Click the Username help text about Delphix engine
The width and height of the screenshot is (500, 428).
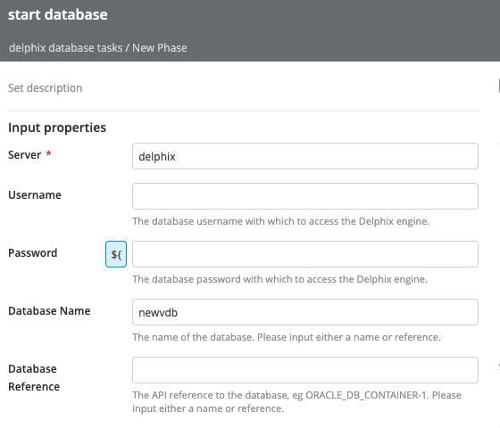point(281,221)
